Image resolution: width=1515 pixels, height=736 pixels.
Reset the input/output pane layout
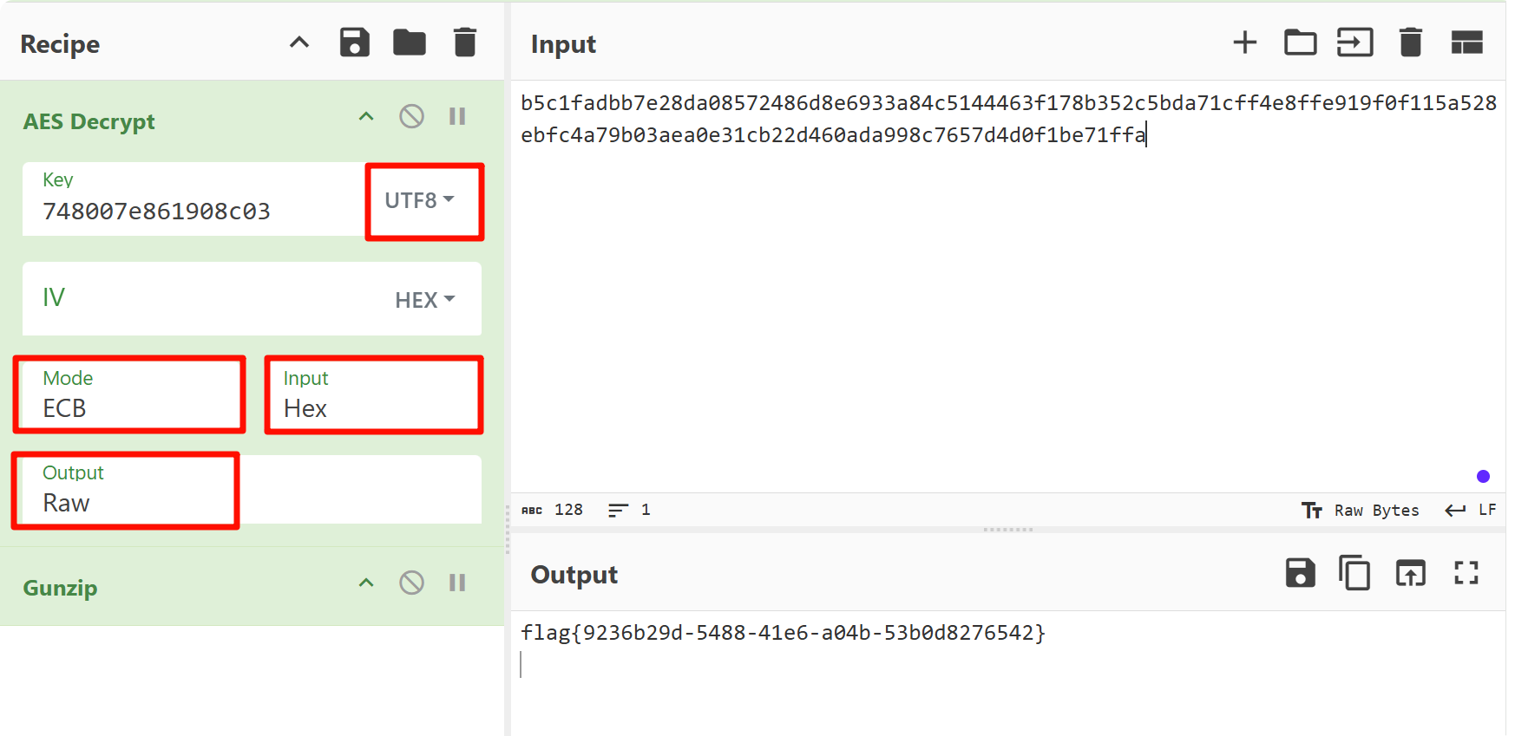pos(1466,42)
